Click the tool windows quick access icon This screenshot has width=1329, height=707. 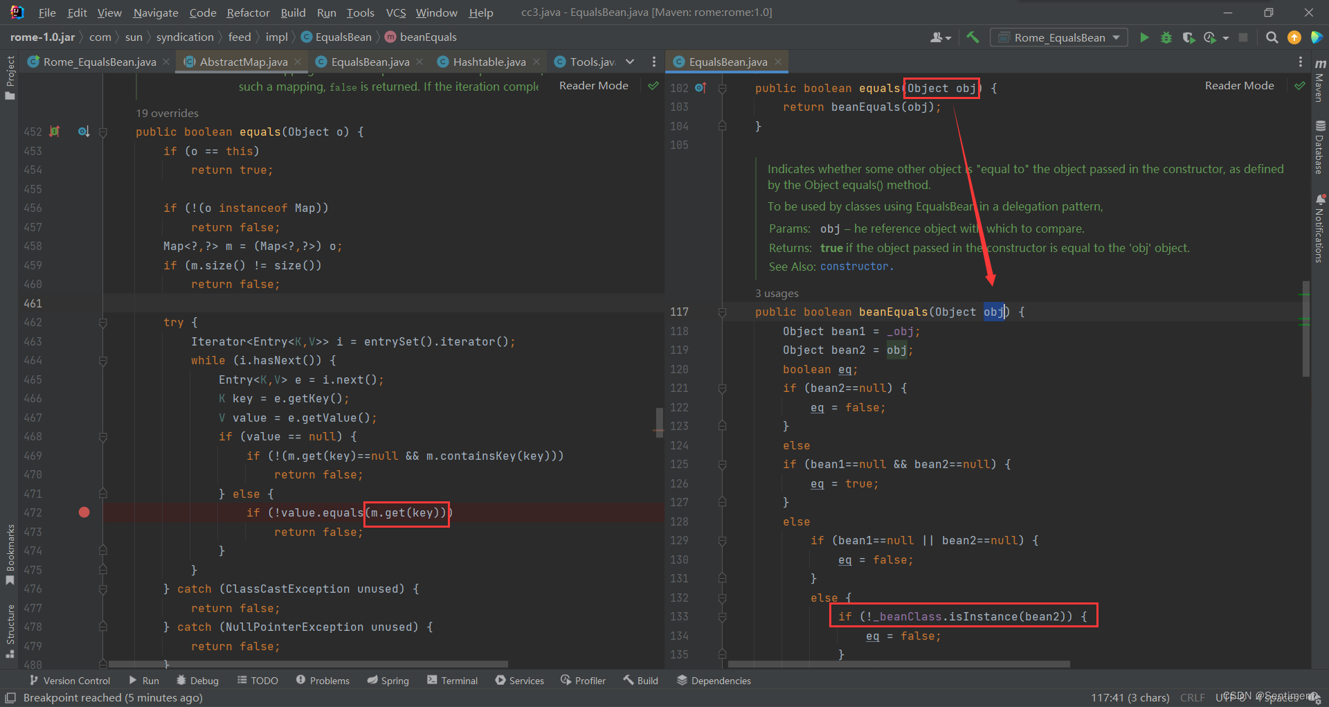(10, 698)
